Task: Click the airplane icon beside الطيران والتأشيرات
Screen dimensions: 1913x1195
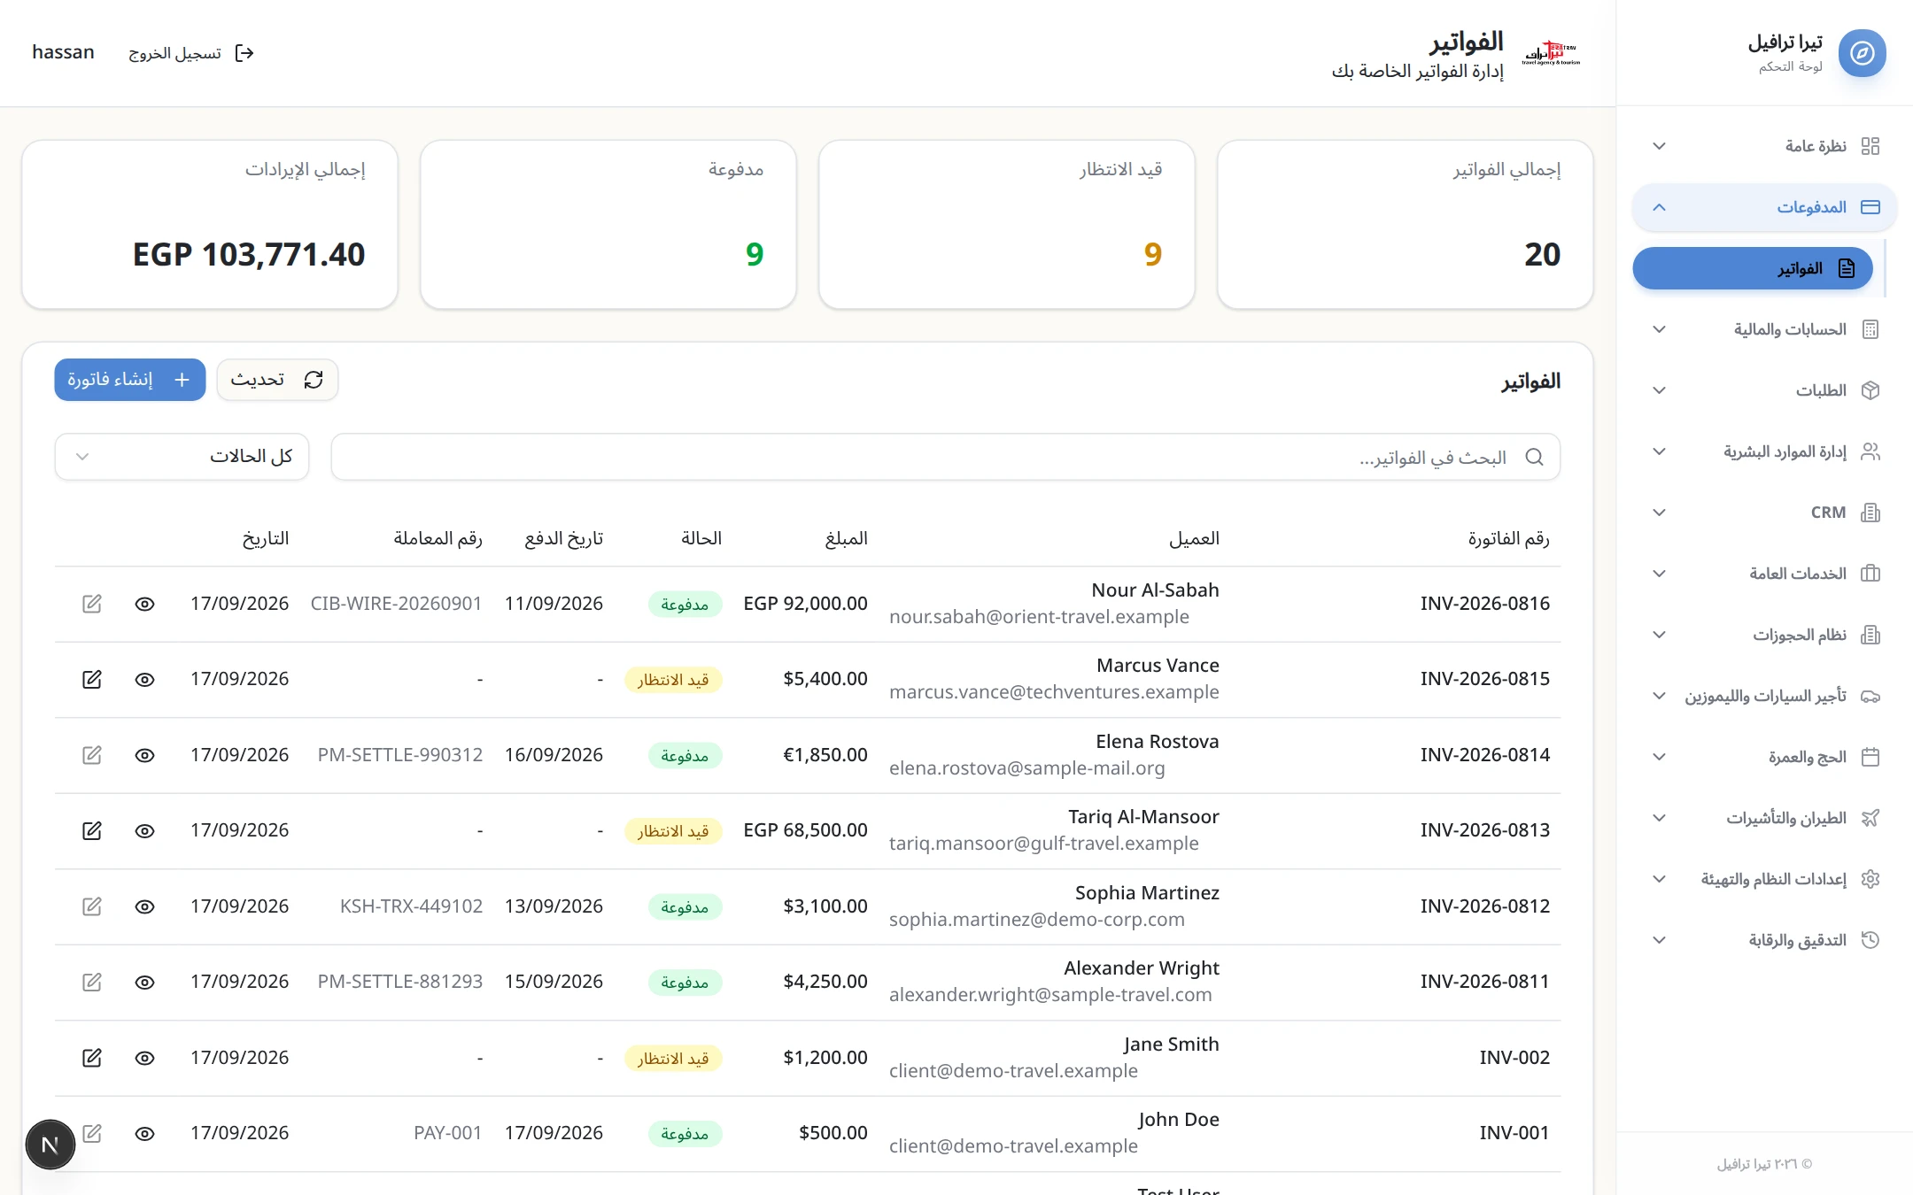Action: click(x=1870, y=818)
